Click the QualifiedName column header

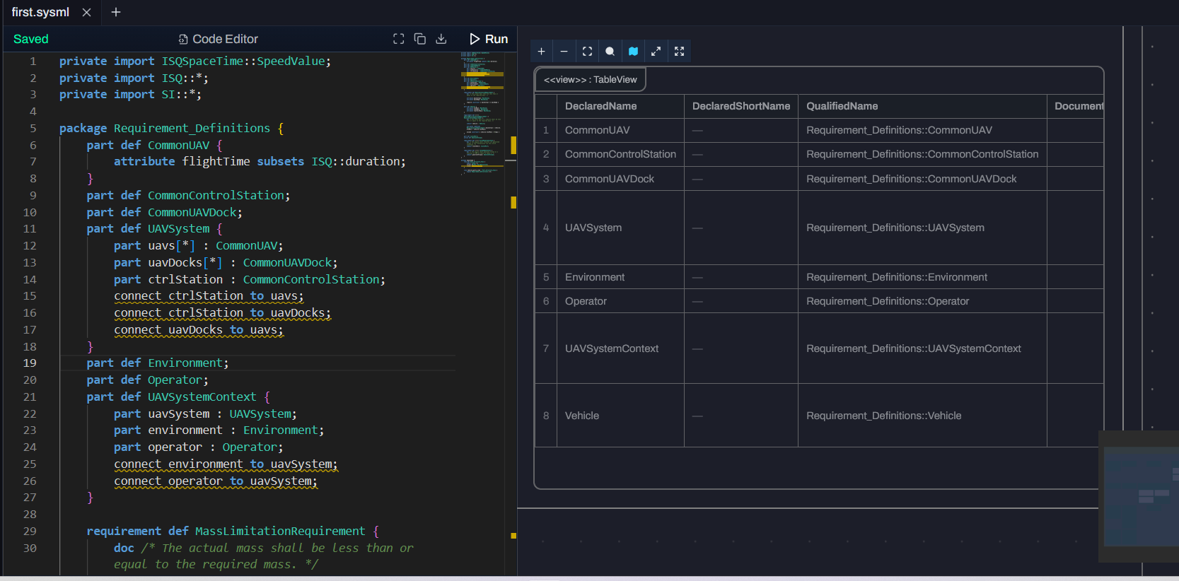[922, 106]
